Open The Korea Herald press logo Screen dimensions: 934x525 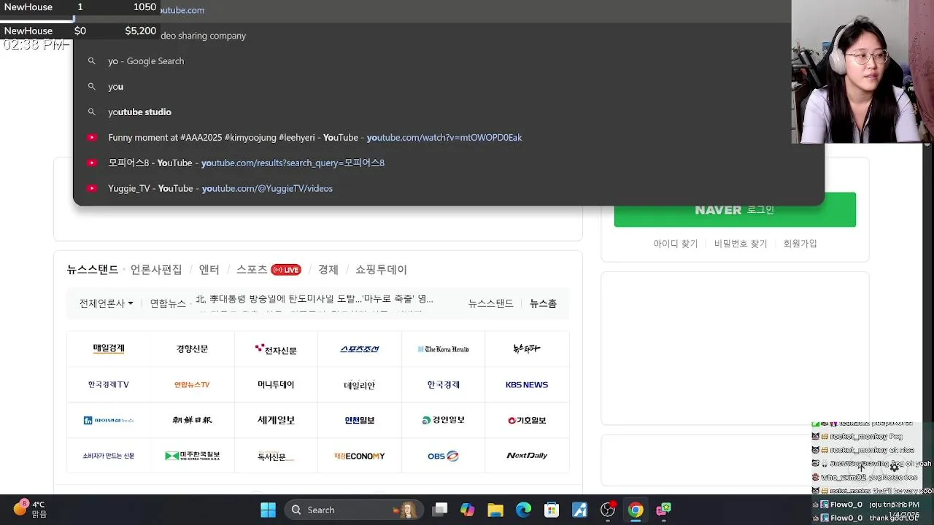click(x=443, y=349)
